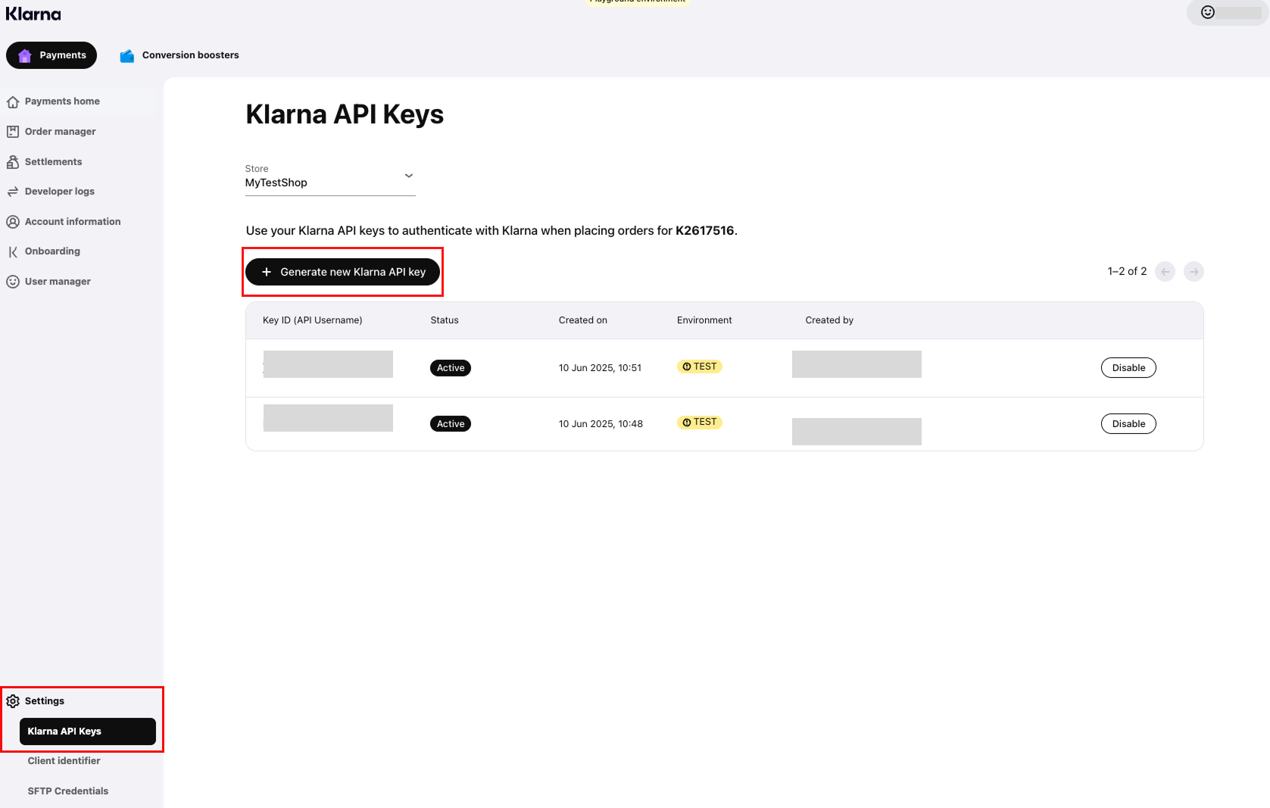1270x808 pixels.
Task: Switch to Conversion boosters tab
Action: [179, 55]
